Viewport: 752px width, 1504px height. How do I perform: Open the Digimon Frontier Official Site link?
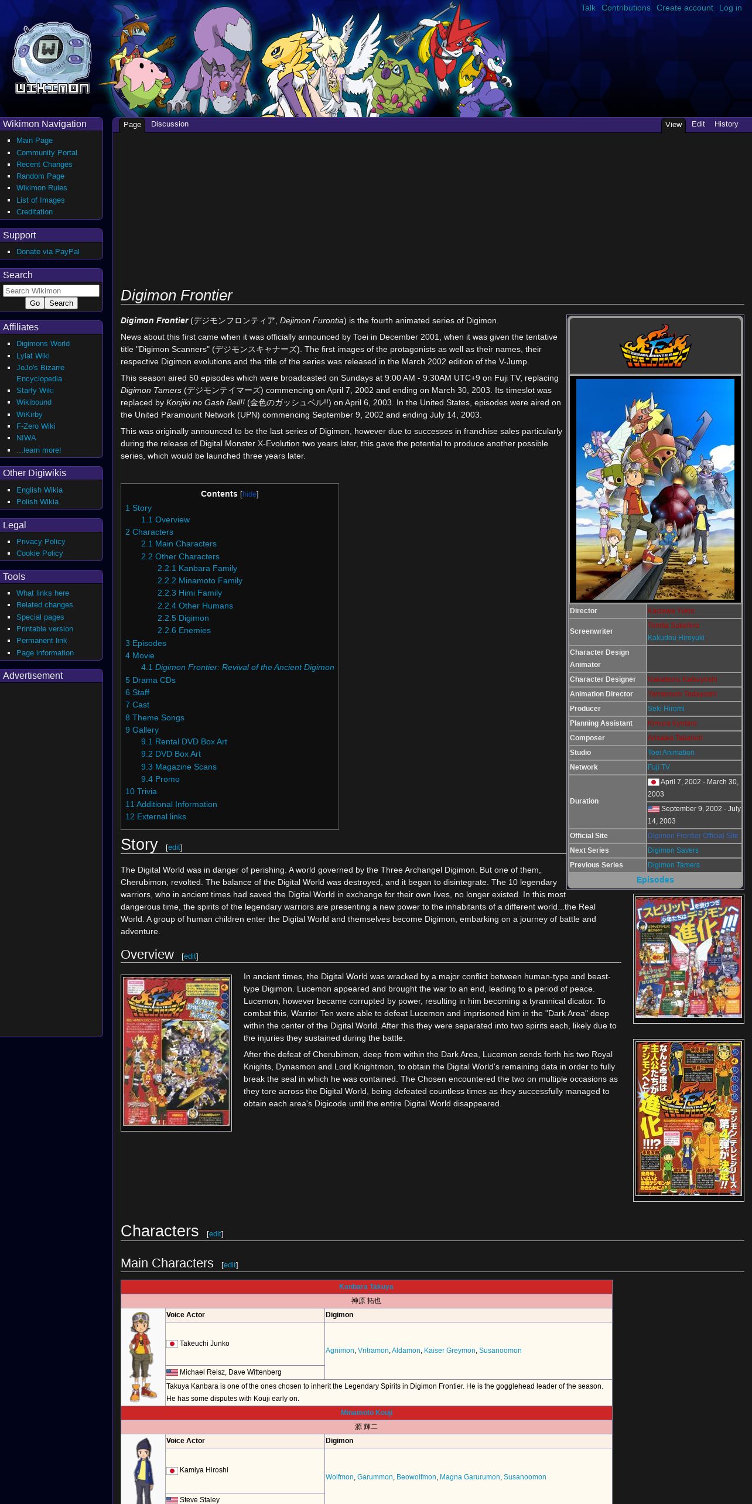(x=693, y=836)
